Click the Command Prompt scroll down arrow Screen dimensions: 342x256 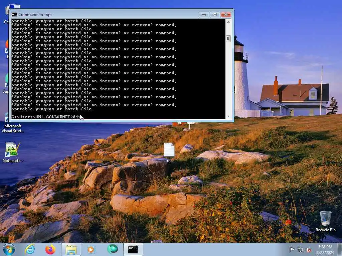pyautogui.click(x=228, y=116)
